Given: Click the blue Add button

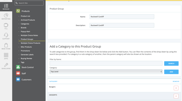Looking at the screenshot, I should click(x=171, y=72).
